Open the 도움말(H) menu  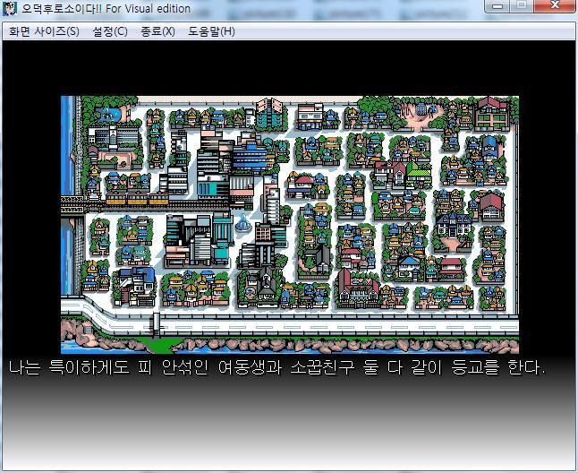coord(211,31)
